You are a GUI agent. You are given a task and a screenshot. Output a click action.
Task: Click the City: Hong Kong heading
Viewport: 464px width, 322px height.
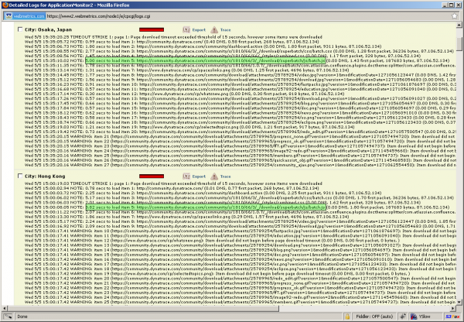tap(45, 176)
